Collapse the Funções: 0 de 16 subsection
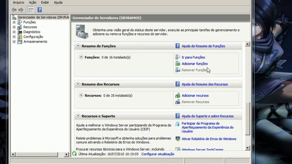Image resolution: width=292 pixels, height=164 pixels. [x=81, y=57]
